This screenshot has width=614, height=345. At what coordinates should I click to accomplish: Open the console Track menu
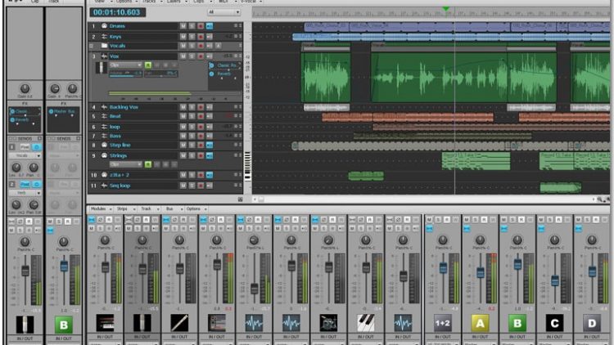click(x=148, y=208)
